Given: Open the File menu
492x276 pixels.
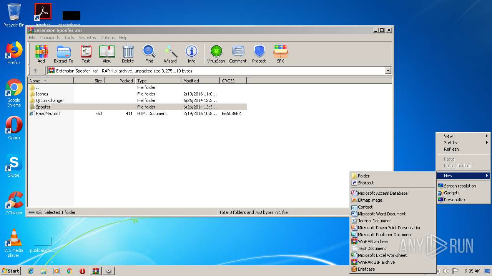Looking at the screenshot, I should click(x=32, y=38).
